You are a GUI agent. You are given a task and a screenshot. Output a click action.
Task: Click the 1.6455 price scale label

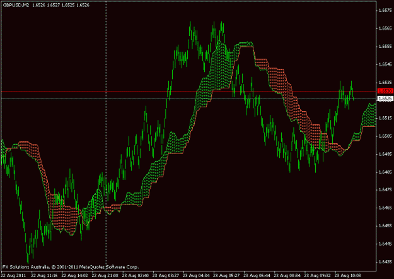pos(385,226)
